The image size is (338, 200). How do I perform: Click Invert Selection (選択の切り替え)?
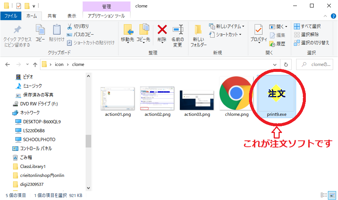click(x=311, y=43)
